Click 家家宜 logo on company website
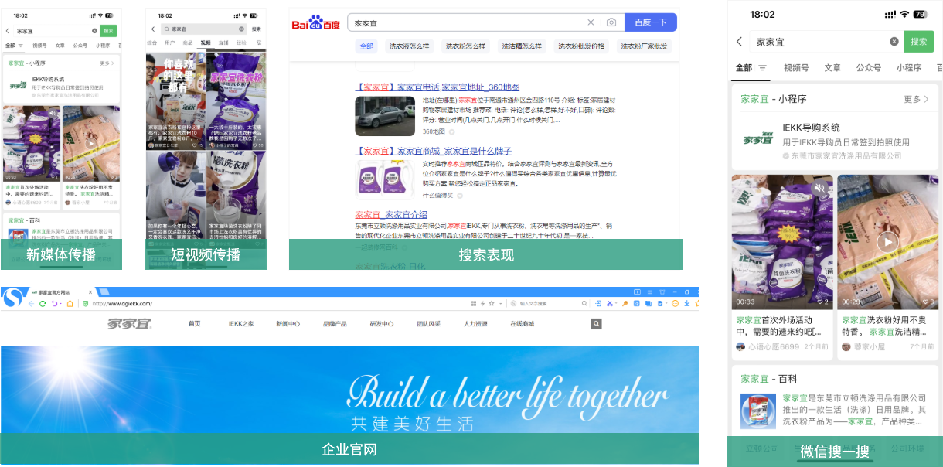Screen dimensions: 943x467 pos(130,324)
